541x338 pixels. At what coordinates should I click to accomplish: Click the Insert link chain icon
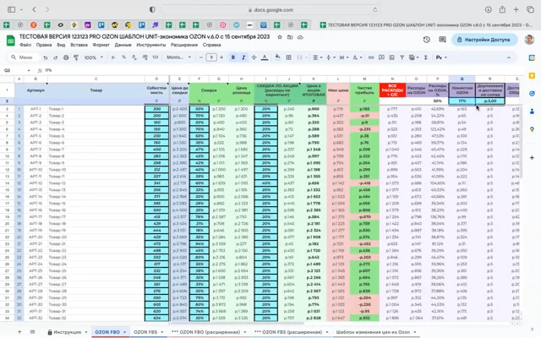coord(371,57)
